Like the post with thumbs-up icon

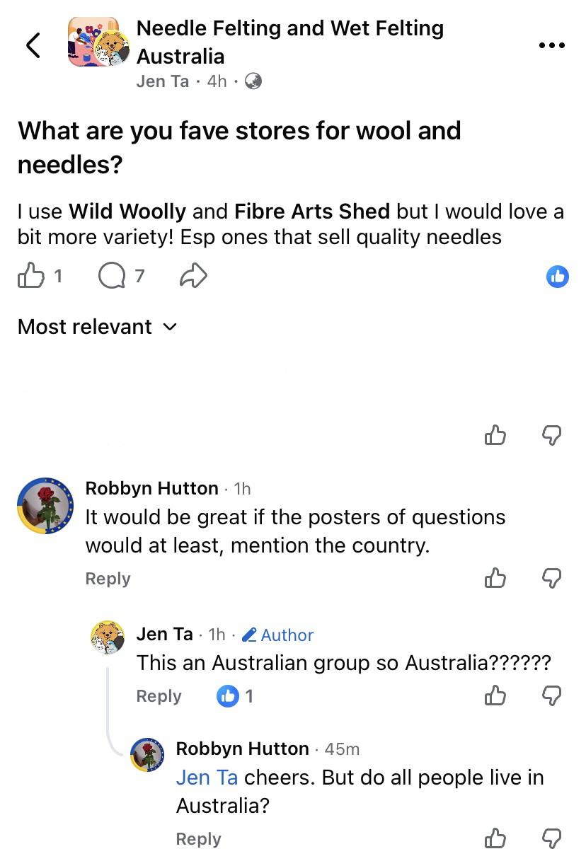30,277
